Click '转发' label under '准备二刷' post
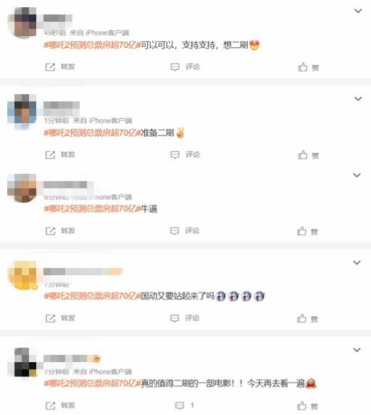 tap(68, 154)
